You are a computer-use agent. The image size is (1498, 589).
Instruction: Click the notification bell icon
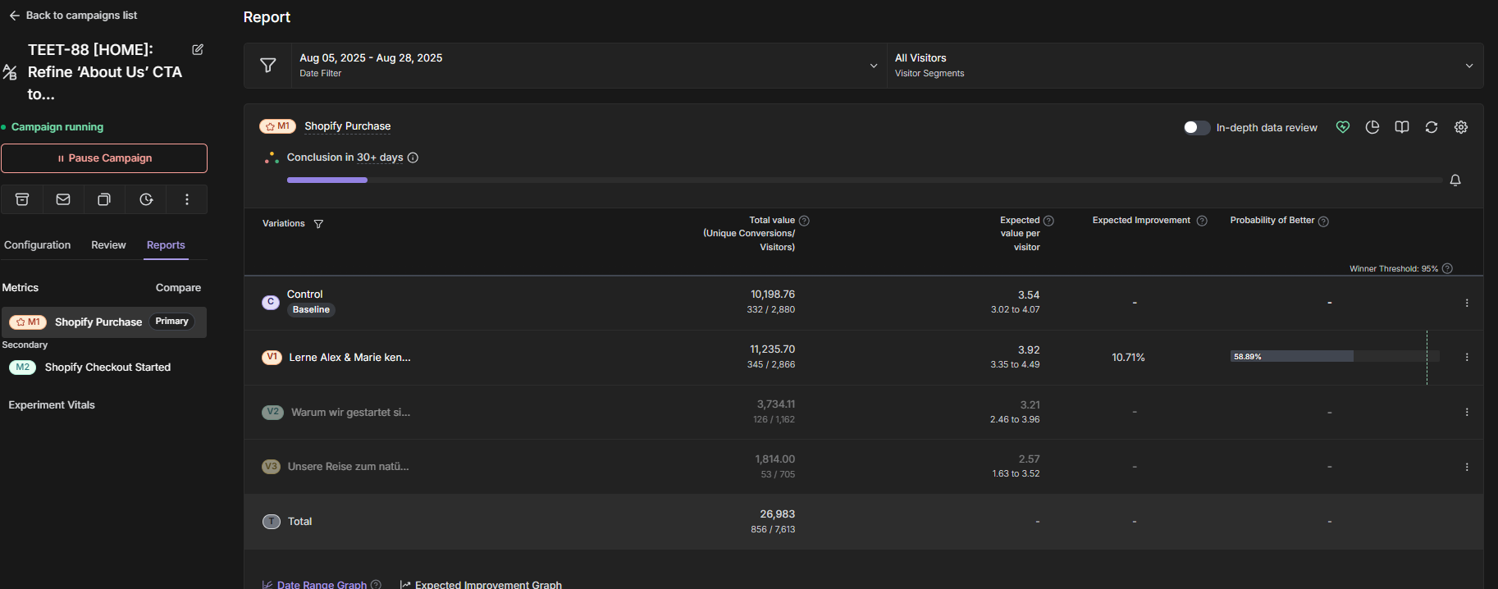1455,180
